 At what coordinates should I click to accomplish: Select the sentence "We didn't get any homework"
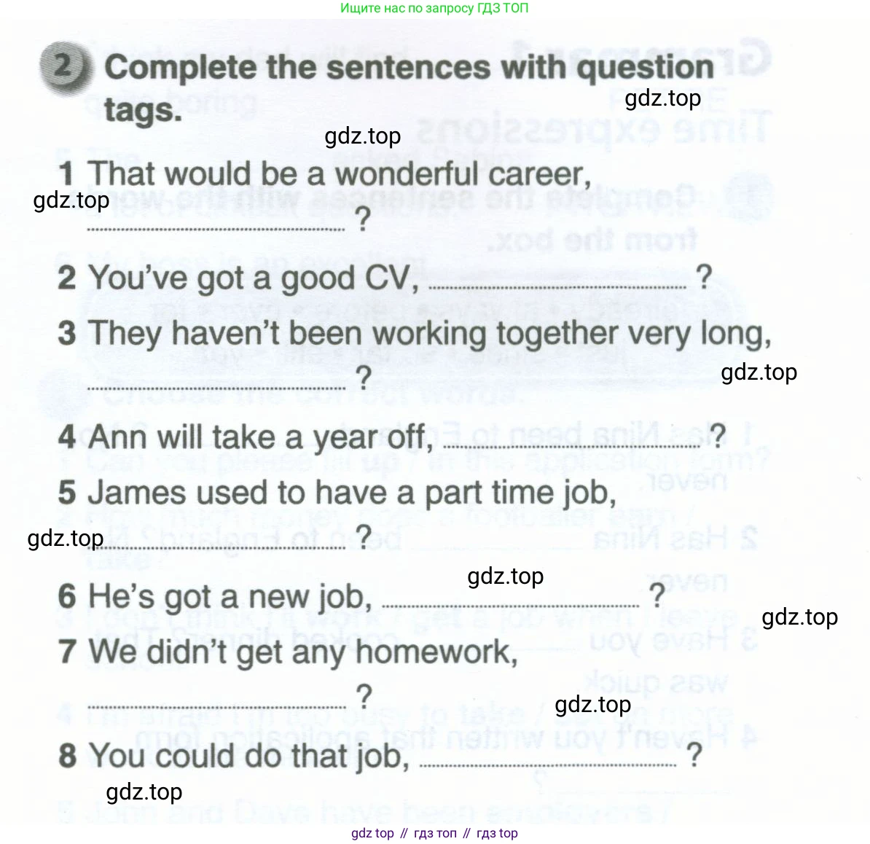click(x=302, y=652)
